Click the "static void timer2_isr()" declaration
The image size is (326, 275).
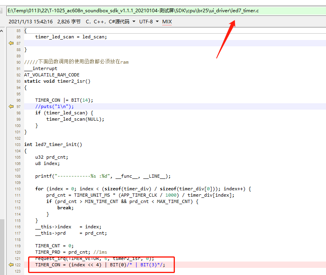click(57, 81)
